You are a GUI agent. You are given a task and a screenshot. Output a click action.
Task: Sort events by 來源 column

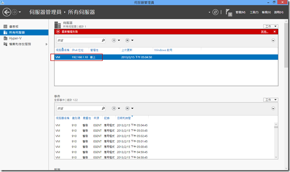[x=96, y=118]
